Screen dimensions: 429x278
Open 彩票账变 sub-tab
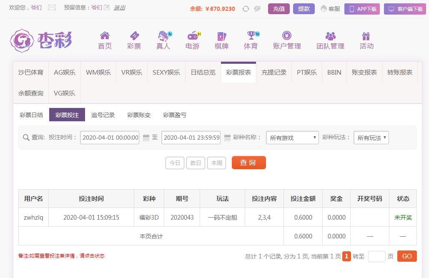click(139, 115)
